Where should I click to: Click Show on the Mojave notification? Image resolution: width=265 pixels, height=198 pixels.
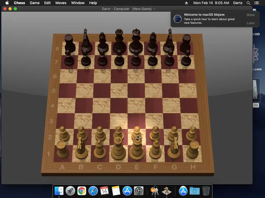pyautogui.click(x=251, y=15)
